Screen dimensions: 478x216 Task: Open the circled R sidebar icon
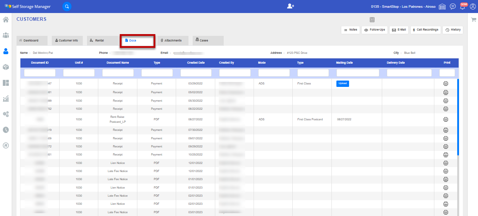click(x=6, y=145)
